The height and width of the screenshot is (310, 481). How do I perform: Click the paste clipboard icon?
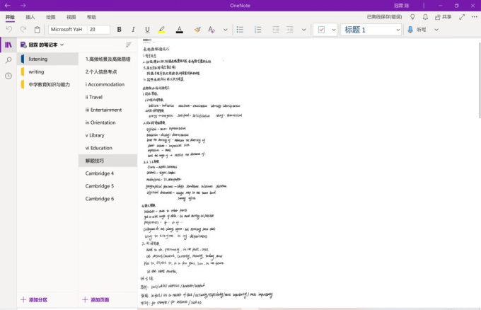[36, 30]
